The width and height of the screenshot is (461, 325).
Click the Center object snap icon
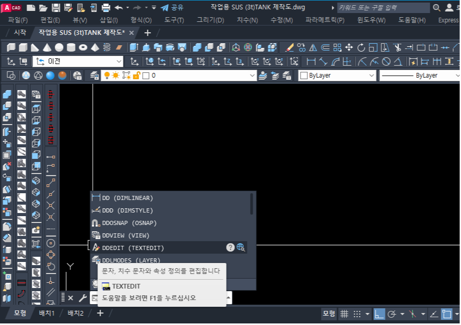[x=51, y=243]
